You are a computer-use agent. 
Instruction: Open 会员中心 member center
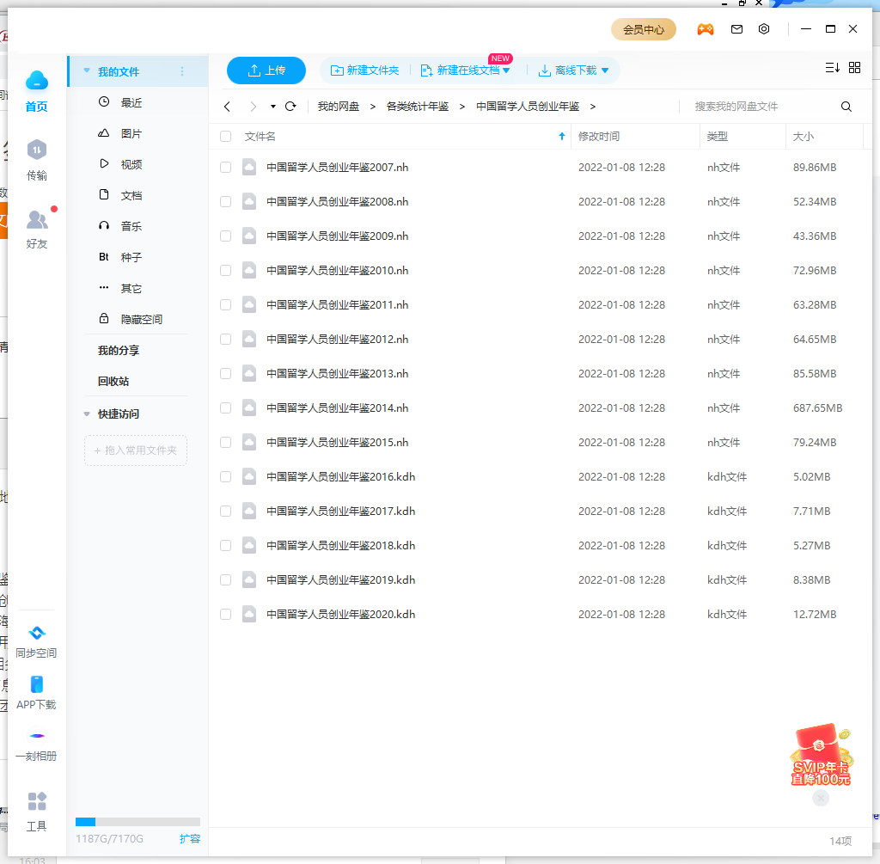pyautogui.click(x=643, y=29)
